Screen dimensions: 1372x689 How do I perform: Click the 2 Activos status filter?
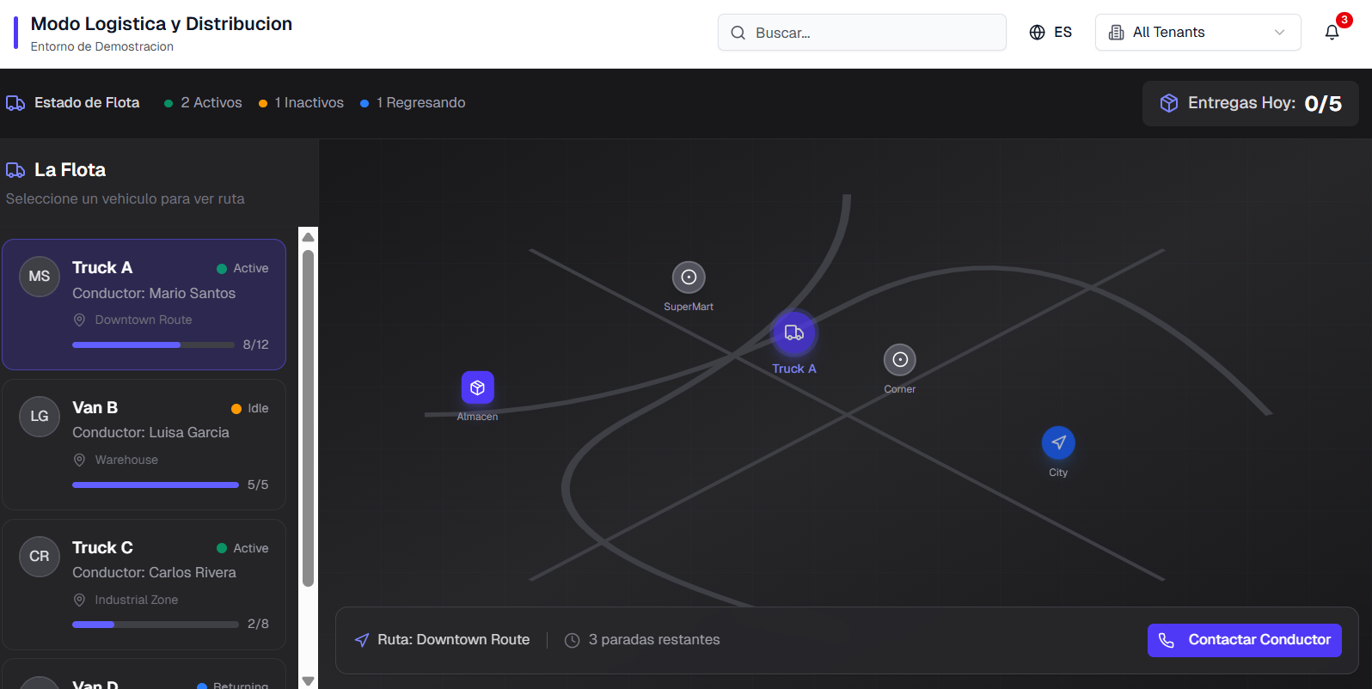tap(203, 103)
